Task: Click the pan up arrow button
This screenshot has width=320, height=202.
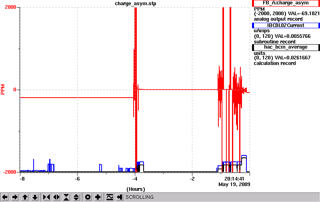Action: point(25,197)
